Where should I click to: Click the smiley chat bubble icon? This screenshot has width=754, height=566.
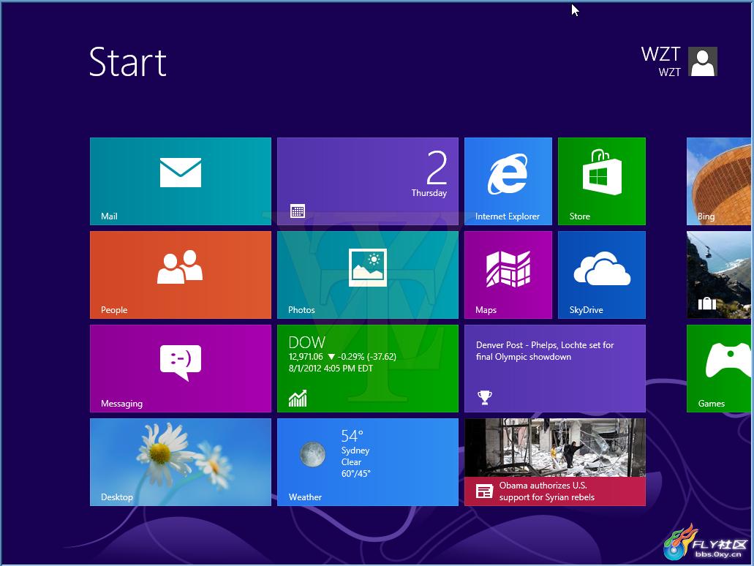coord(181,363)
